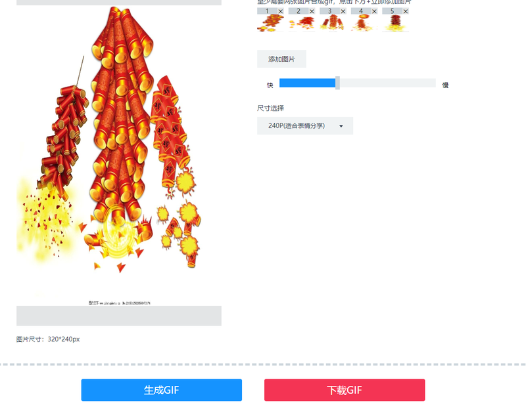Pick the fifth frame thumbnail
This screenshot has height=403, width=526.
395,23
